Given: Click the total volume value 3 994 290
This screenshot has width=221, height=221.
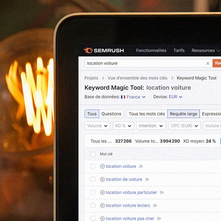Looking at the screenshot, I should (170, 141).
